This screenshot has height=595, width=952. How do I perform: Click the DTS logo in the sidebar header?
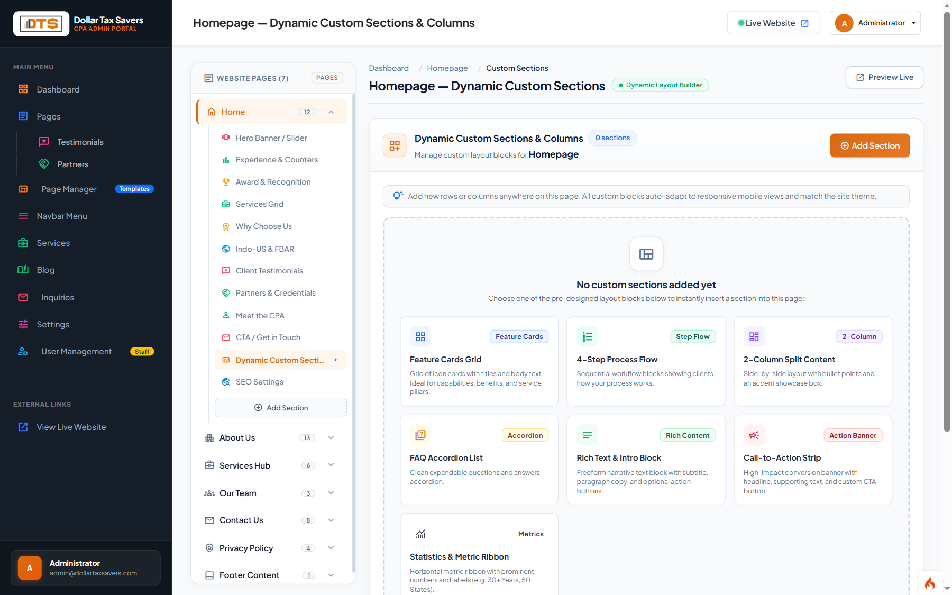pyautogui.click(x=41, y=24)
